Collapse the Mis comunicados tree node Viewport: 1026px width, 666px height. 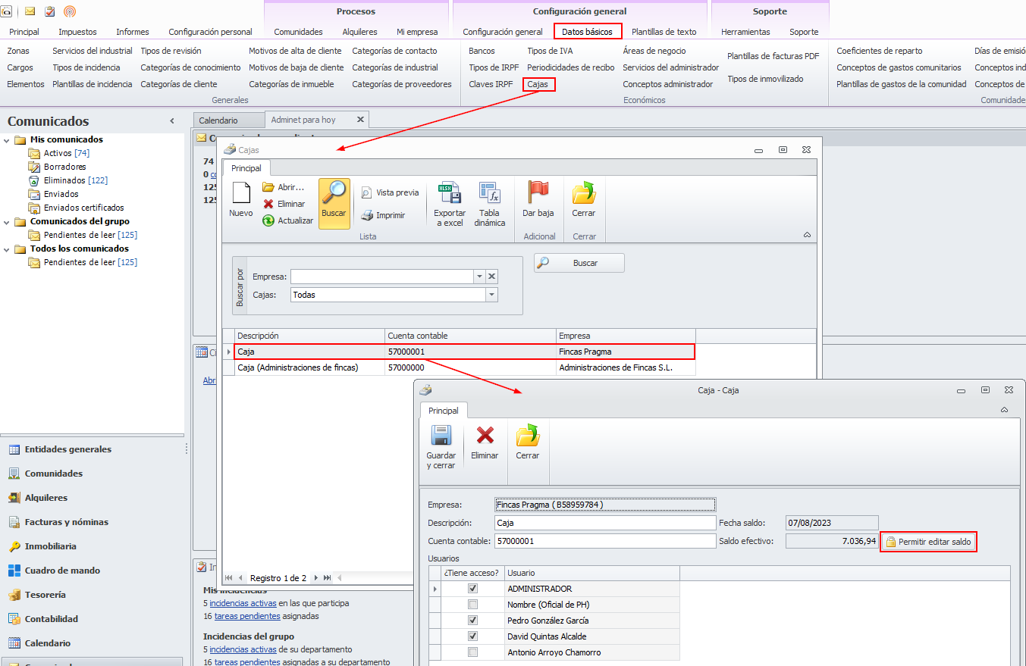tap(7, 139)
